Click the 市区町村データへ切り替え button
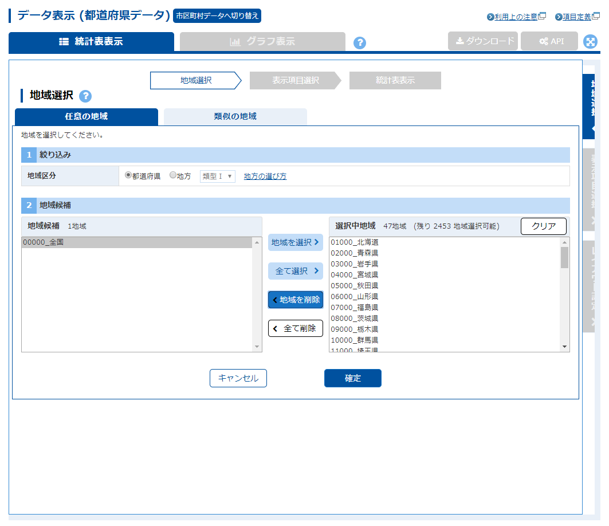609x526 pixels. [217, 15]
